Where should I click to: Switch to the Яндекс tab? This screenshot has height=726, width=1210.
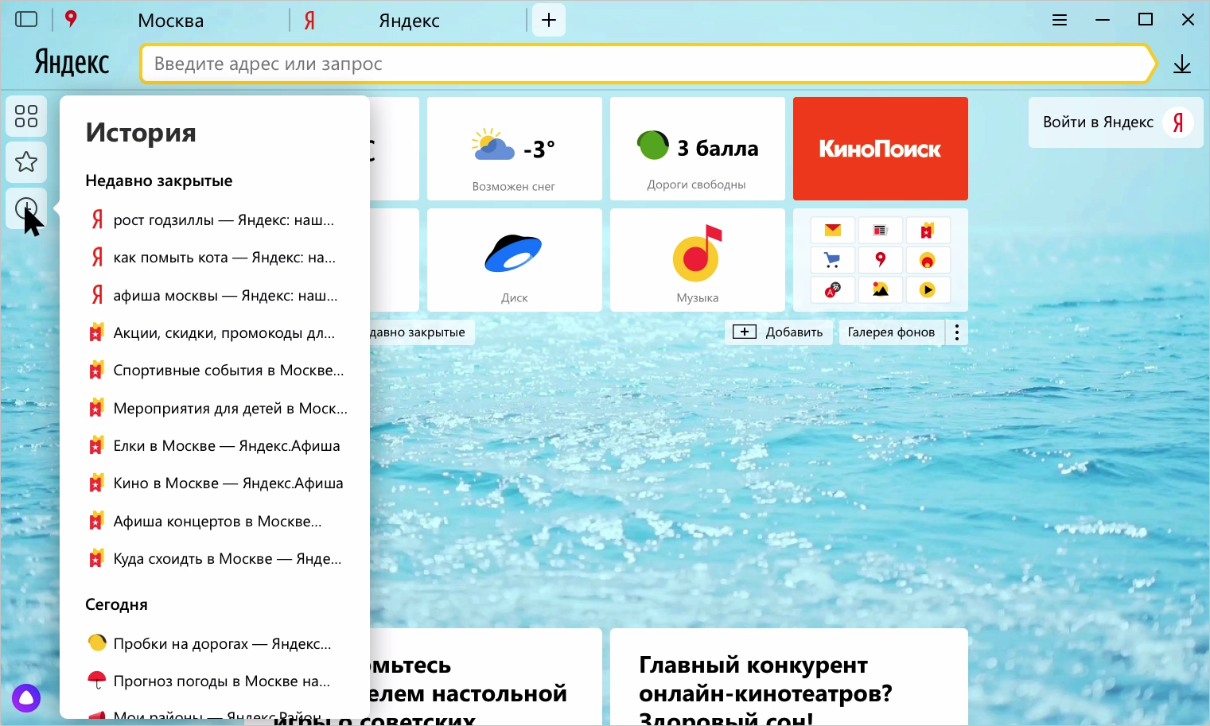409,21
